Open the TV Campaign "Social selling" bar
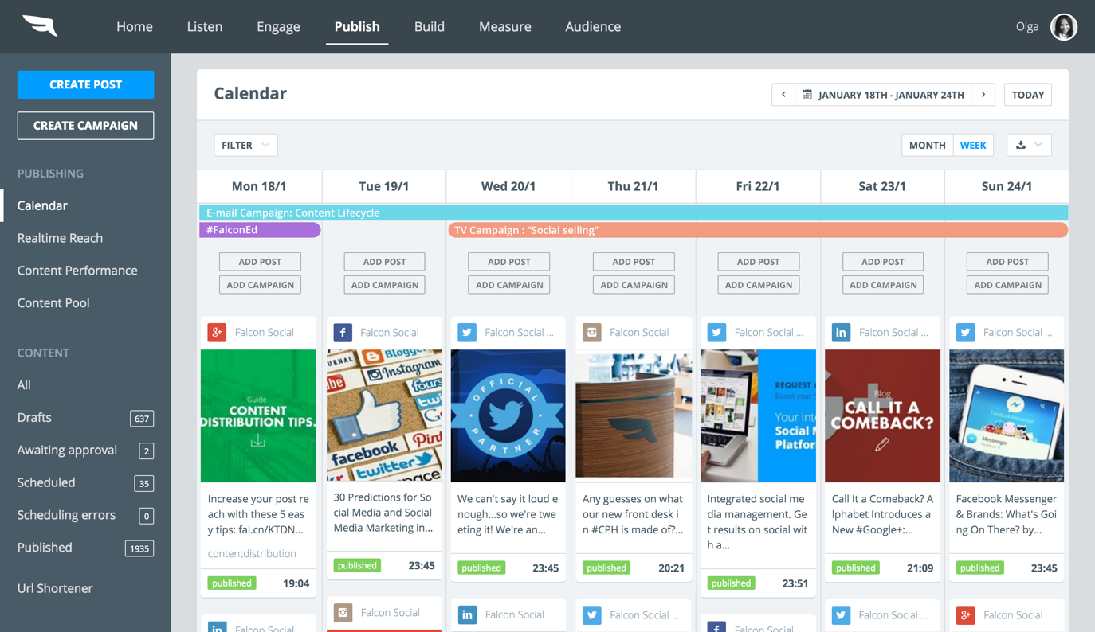 758,230
